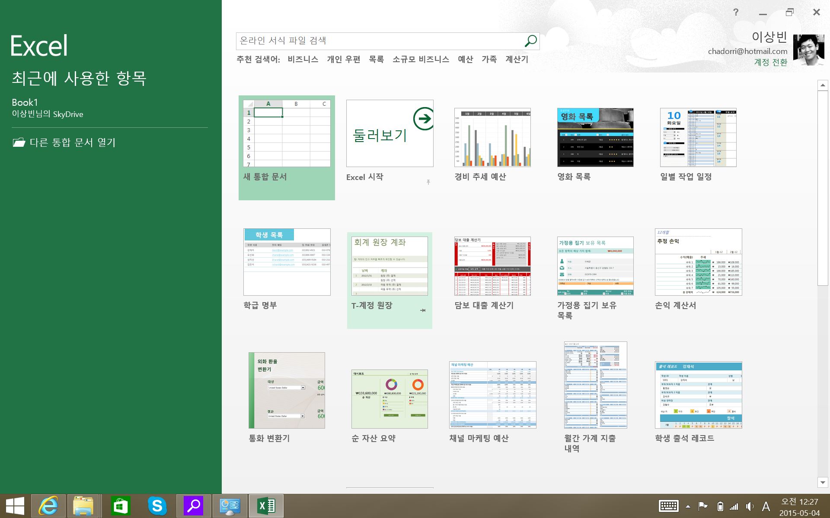
Task: Search suggested term 계산기
Action: 517,60
